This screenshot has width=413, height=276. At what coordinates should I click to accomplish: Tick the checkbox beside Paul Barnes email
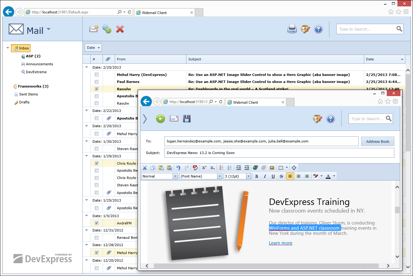coord(97,82)
